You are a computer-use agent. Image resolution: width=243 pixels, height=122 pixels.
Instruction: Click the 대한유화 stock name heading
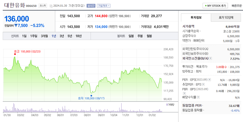pos(15,6)
